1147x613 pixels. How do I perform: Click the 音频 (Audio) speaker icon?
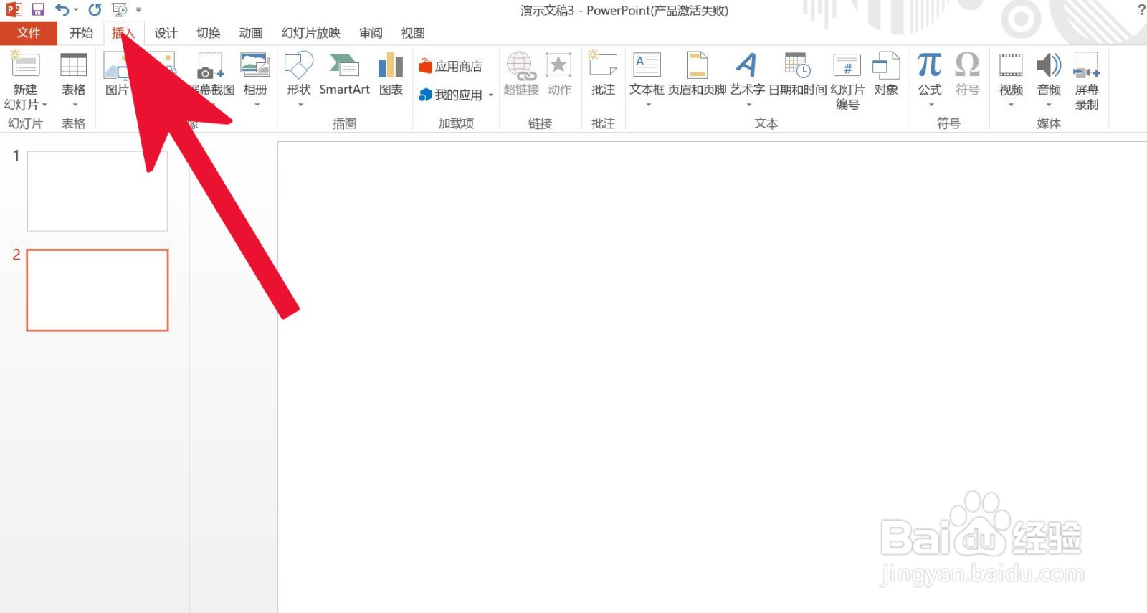point(1049,65)
